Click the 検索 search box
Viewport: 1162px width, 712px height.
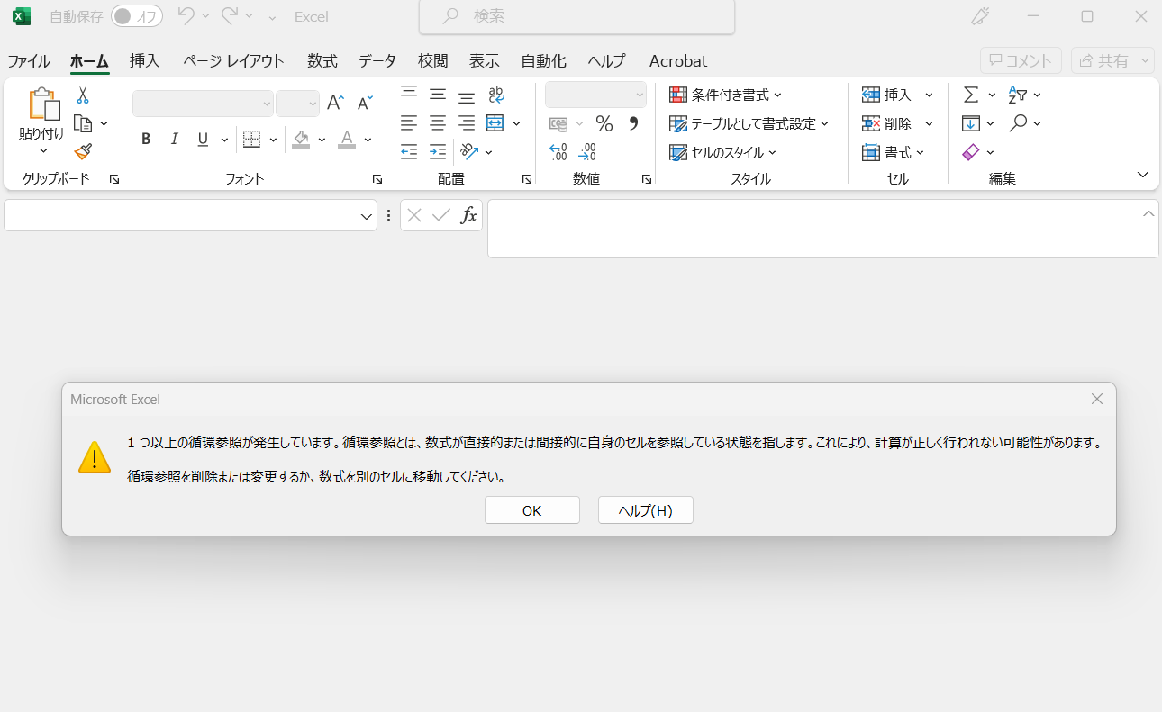(576, 16)
